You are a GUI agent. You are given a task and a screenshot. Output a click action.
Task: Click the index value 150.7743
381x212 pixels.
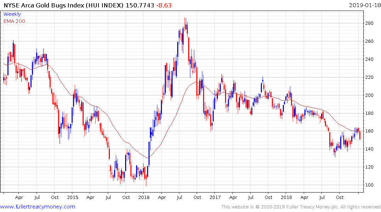tap(140, 5)
